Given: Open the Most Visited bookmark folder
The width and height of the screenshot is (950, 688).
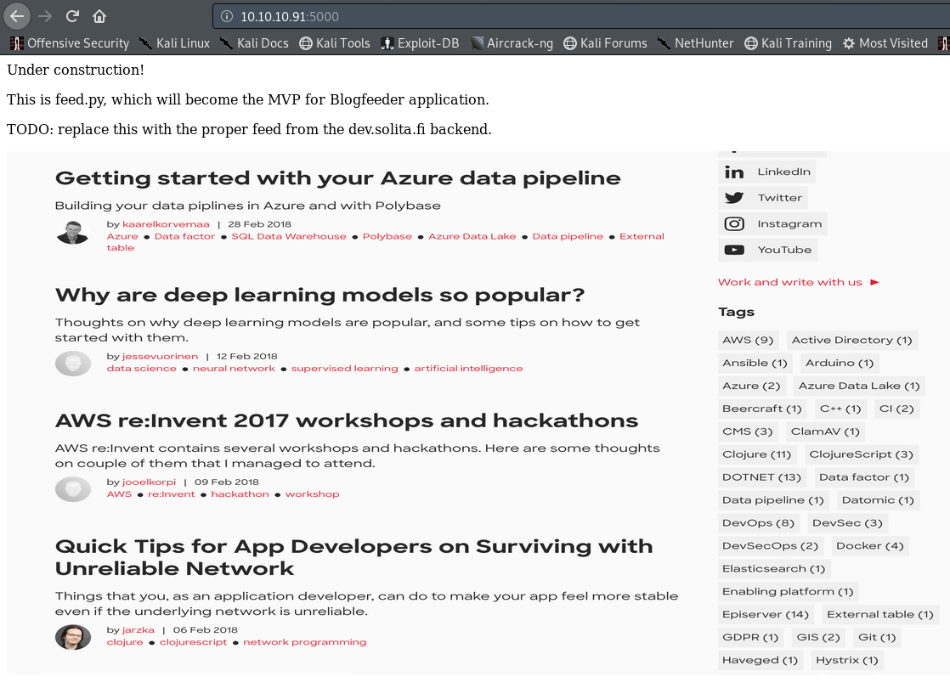Looking at the screenshot, I should click(885, 43).
